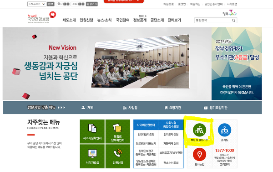Open the 민원신청 menu
The image size is (273, 172).
point(86,20)
